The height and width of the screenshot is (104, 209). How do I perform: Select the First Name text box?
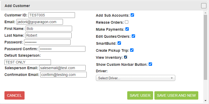tap(49, 29)
